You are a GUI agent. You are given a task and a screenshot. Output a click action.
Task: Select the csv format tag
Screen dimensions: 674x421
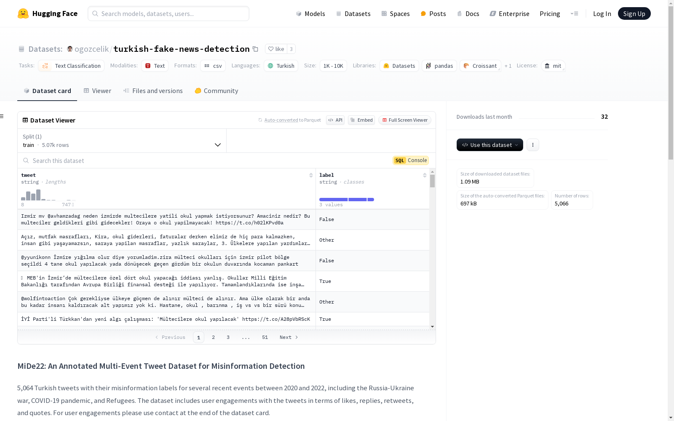(213, 66)
